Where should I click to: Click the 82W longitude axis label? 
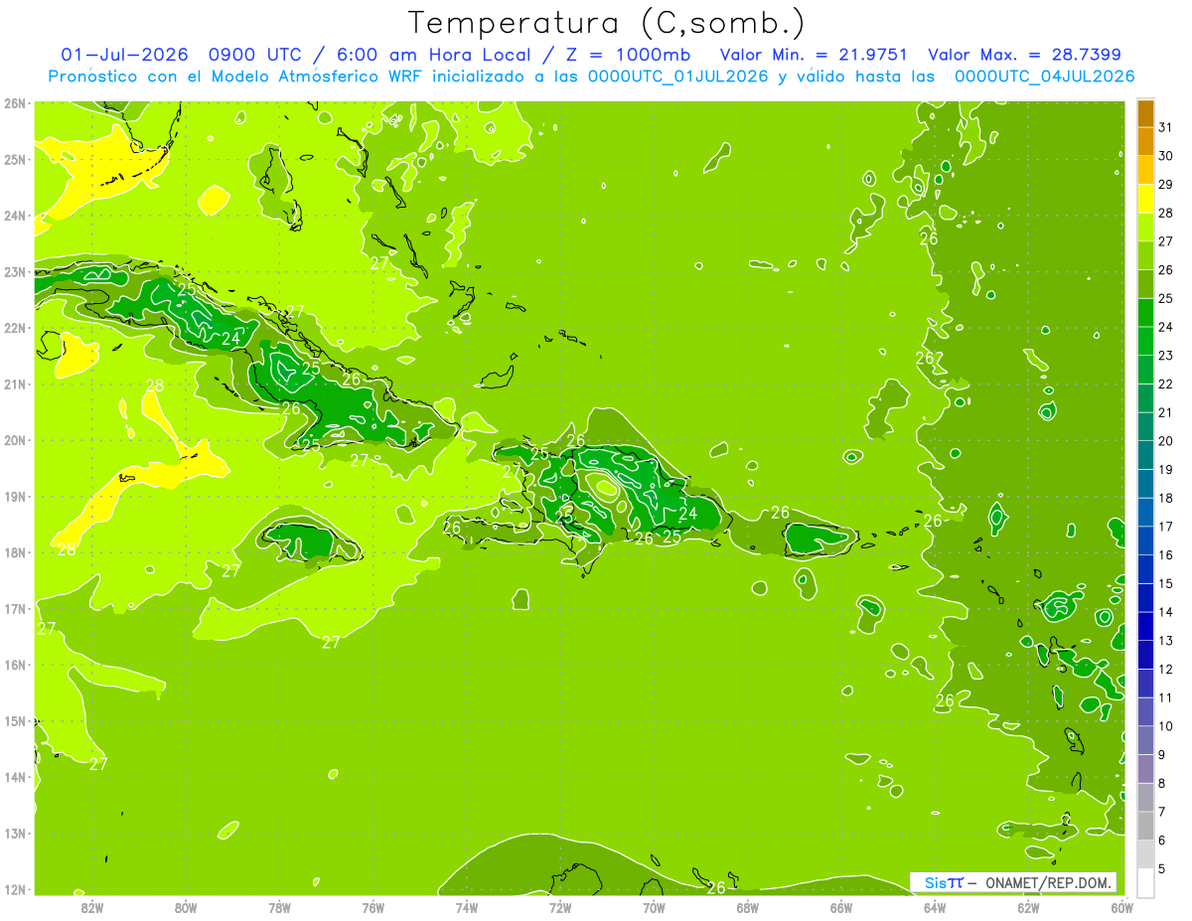tap(91, 907)
